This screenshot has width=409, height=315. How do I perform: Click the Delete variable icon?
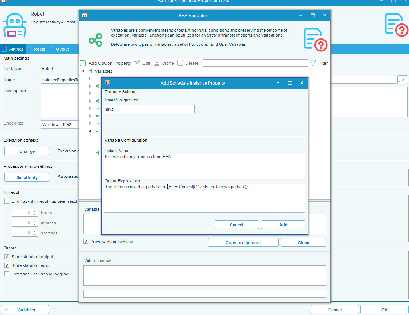pyautogui.click(x=180, y=63)
